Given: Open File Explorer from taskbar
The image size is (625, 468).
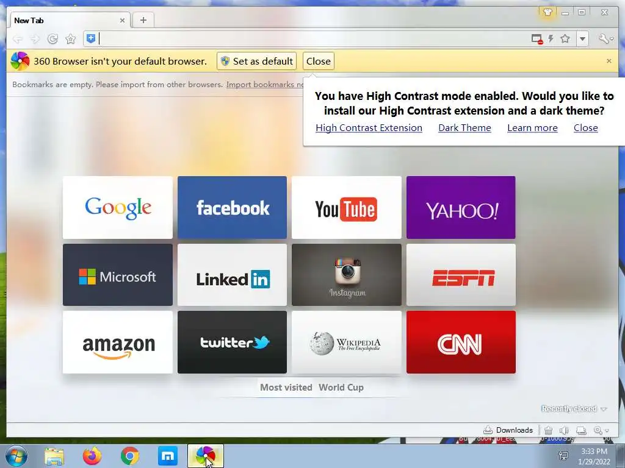Looking at the screenshot, I should tap(54, 456).
